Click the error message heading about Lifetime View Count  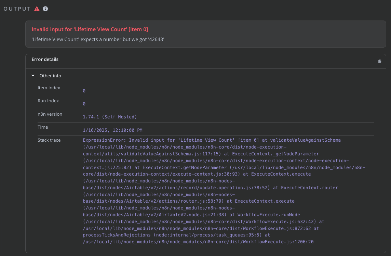point(90,29)
